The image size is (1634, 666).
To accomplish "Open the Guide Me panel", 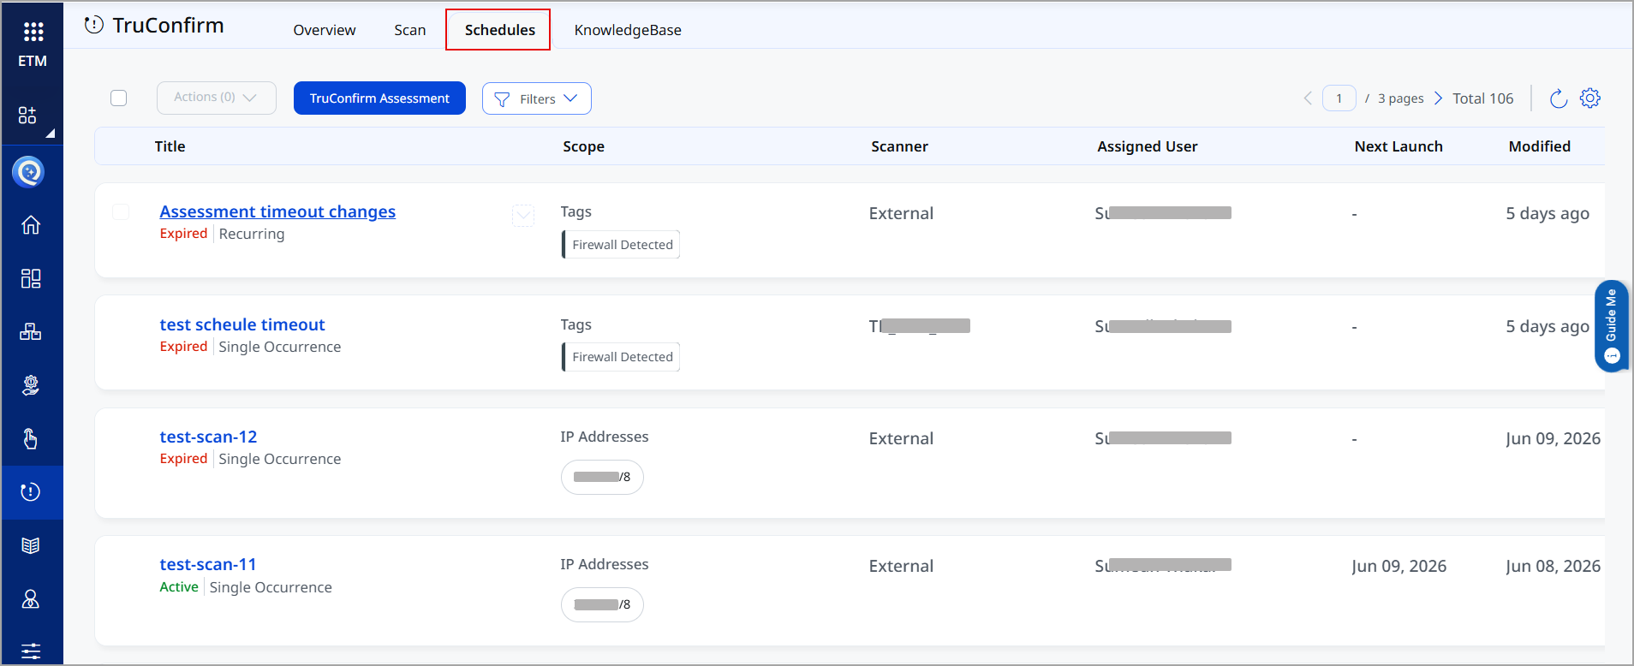I will coord(1612,326).
